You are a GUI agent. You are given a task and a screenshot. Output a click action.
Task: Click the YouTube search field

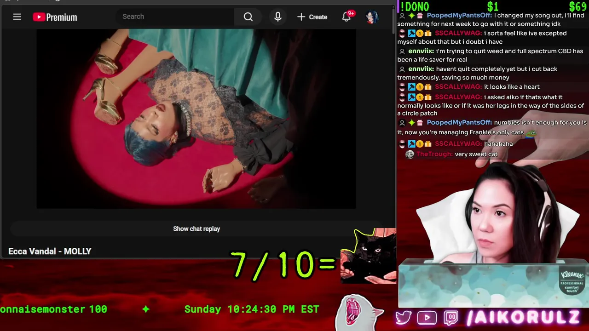click(x=175, y=17)
